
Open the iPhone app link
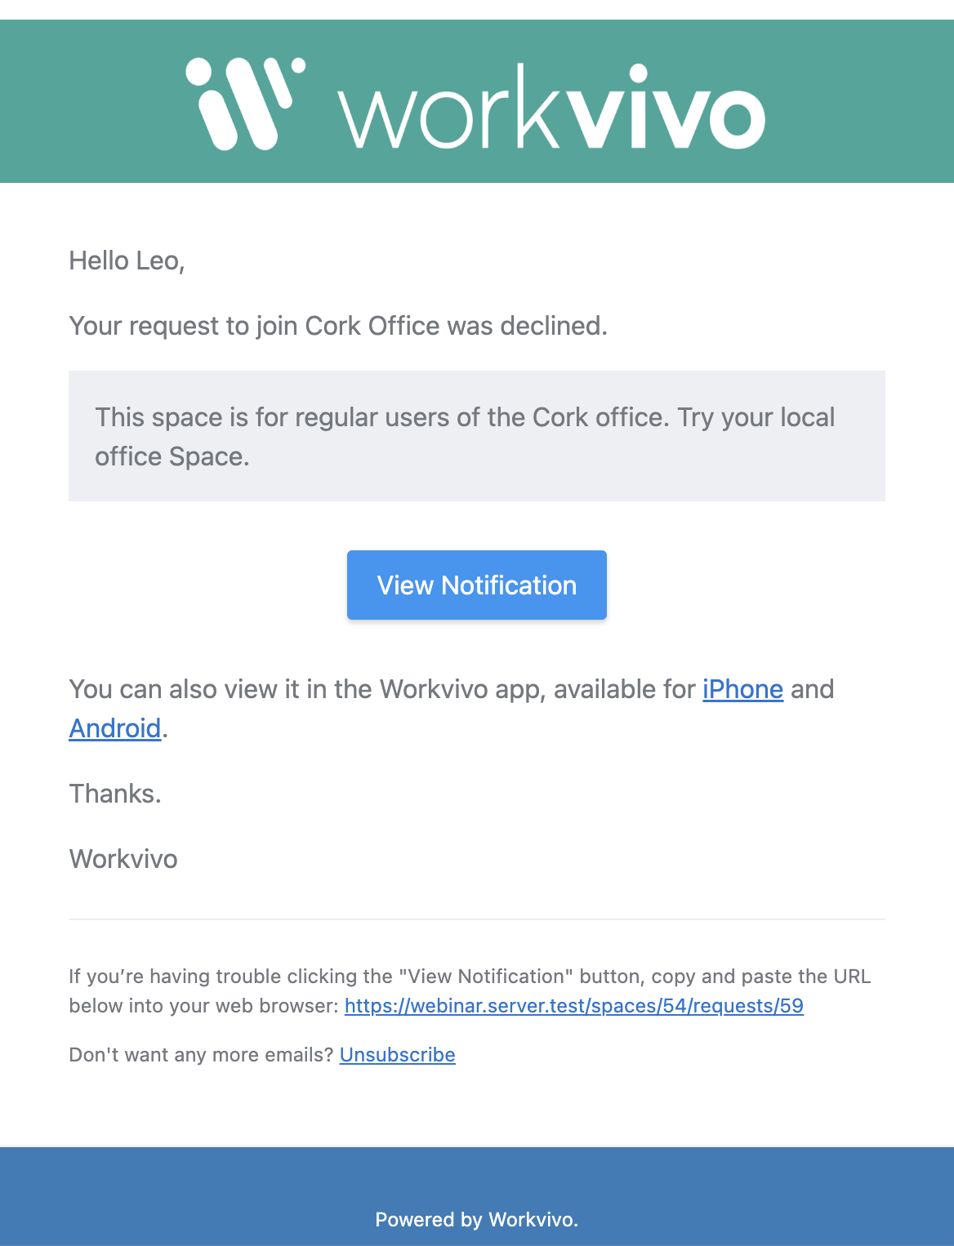pyautogui.click(x=742, y=689)
